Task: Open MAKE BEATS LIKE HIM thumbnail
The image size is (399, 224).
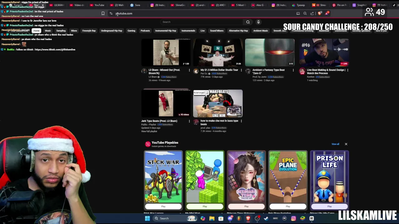Action: 218,103
